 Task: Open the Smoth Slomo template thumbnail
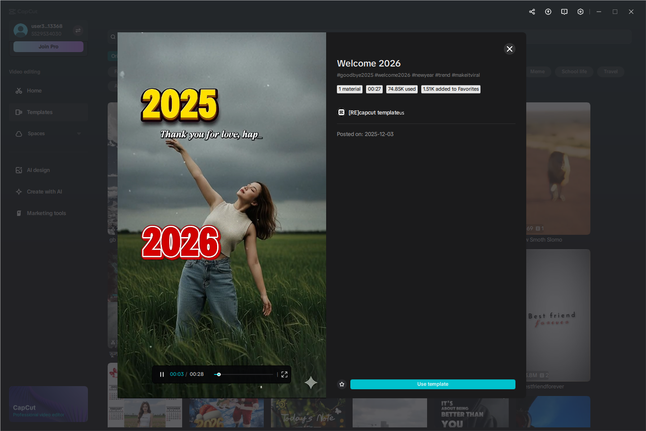558,168
